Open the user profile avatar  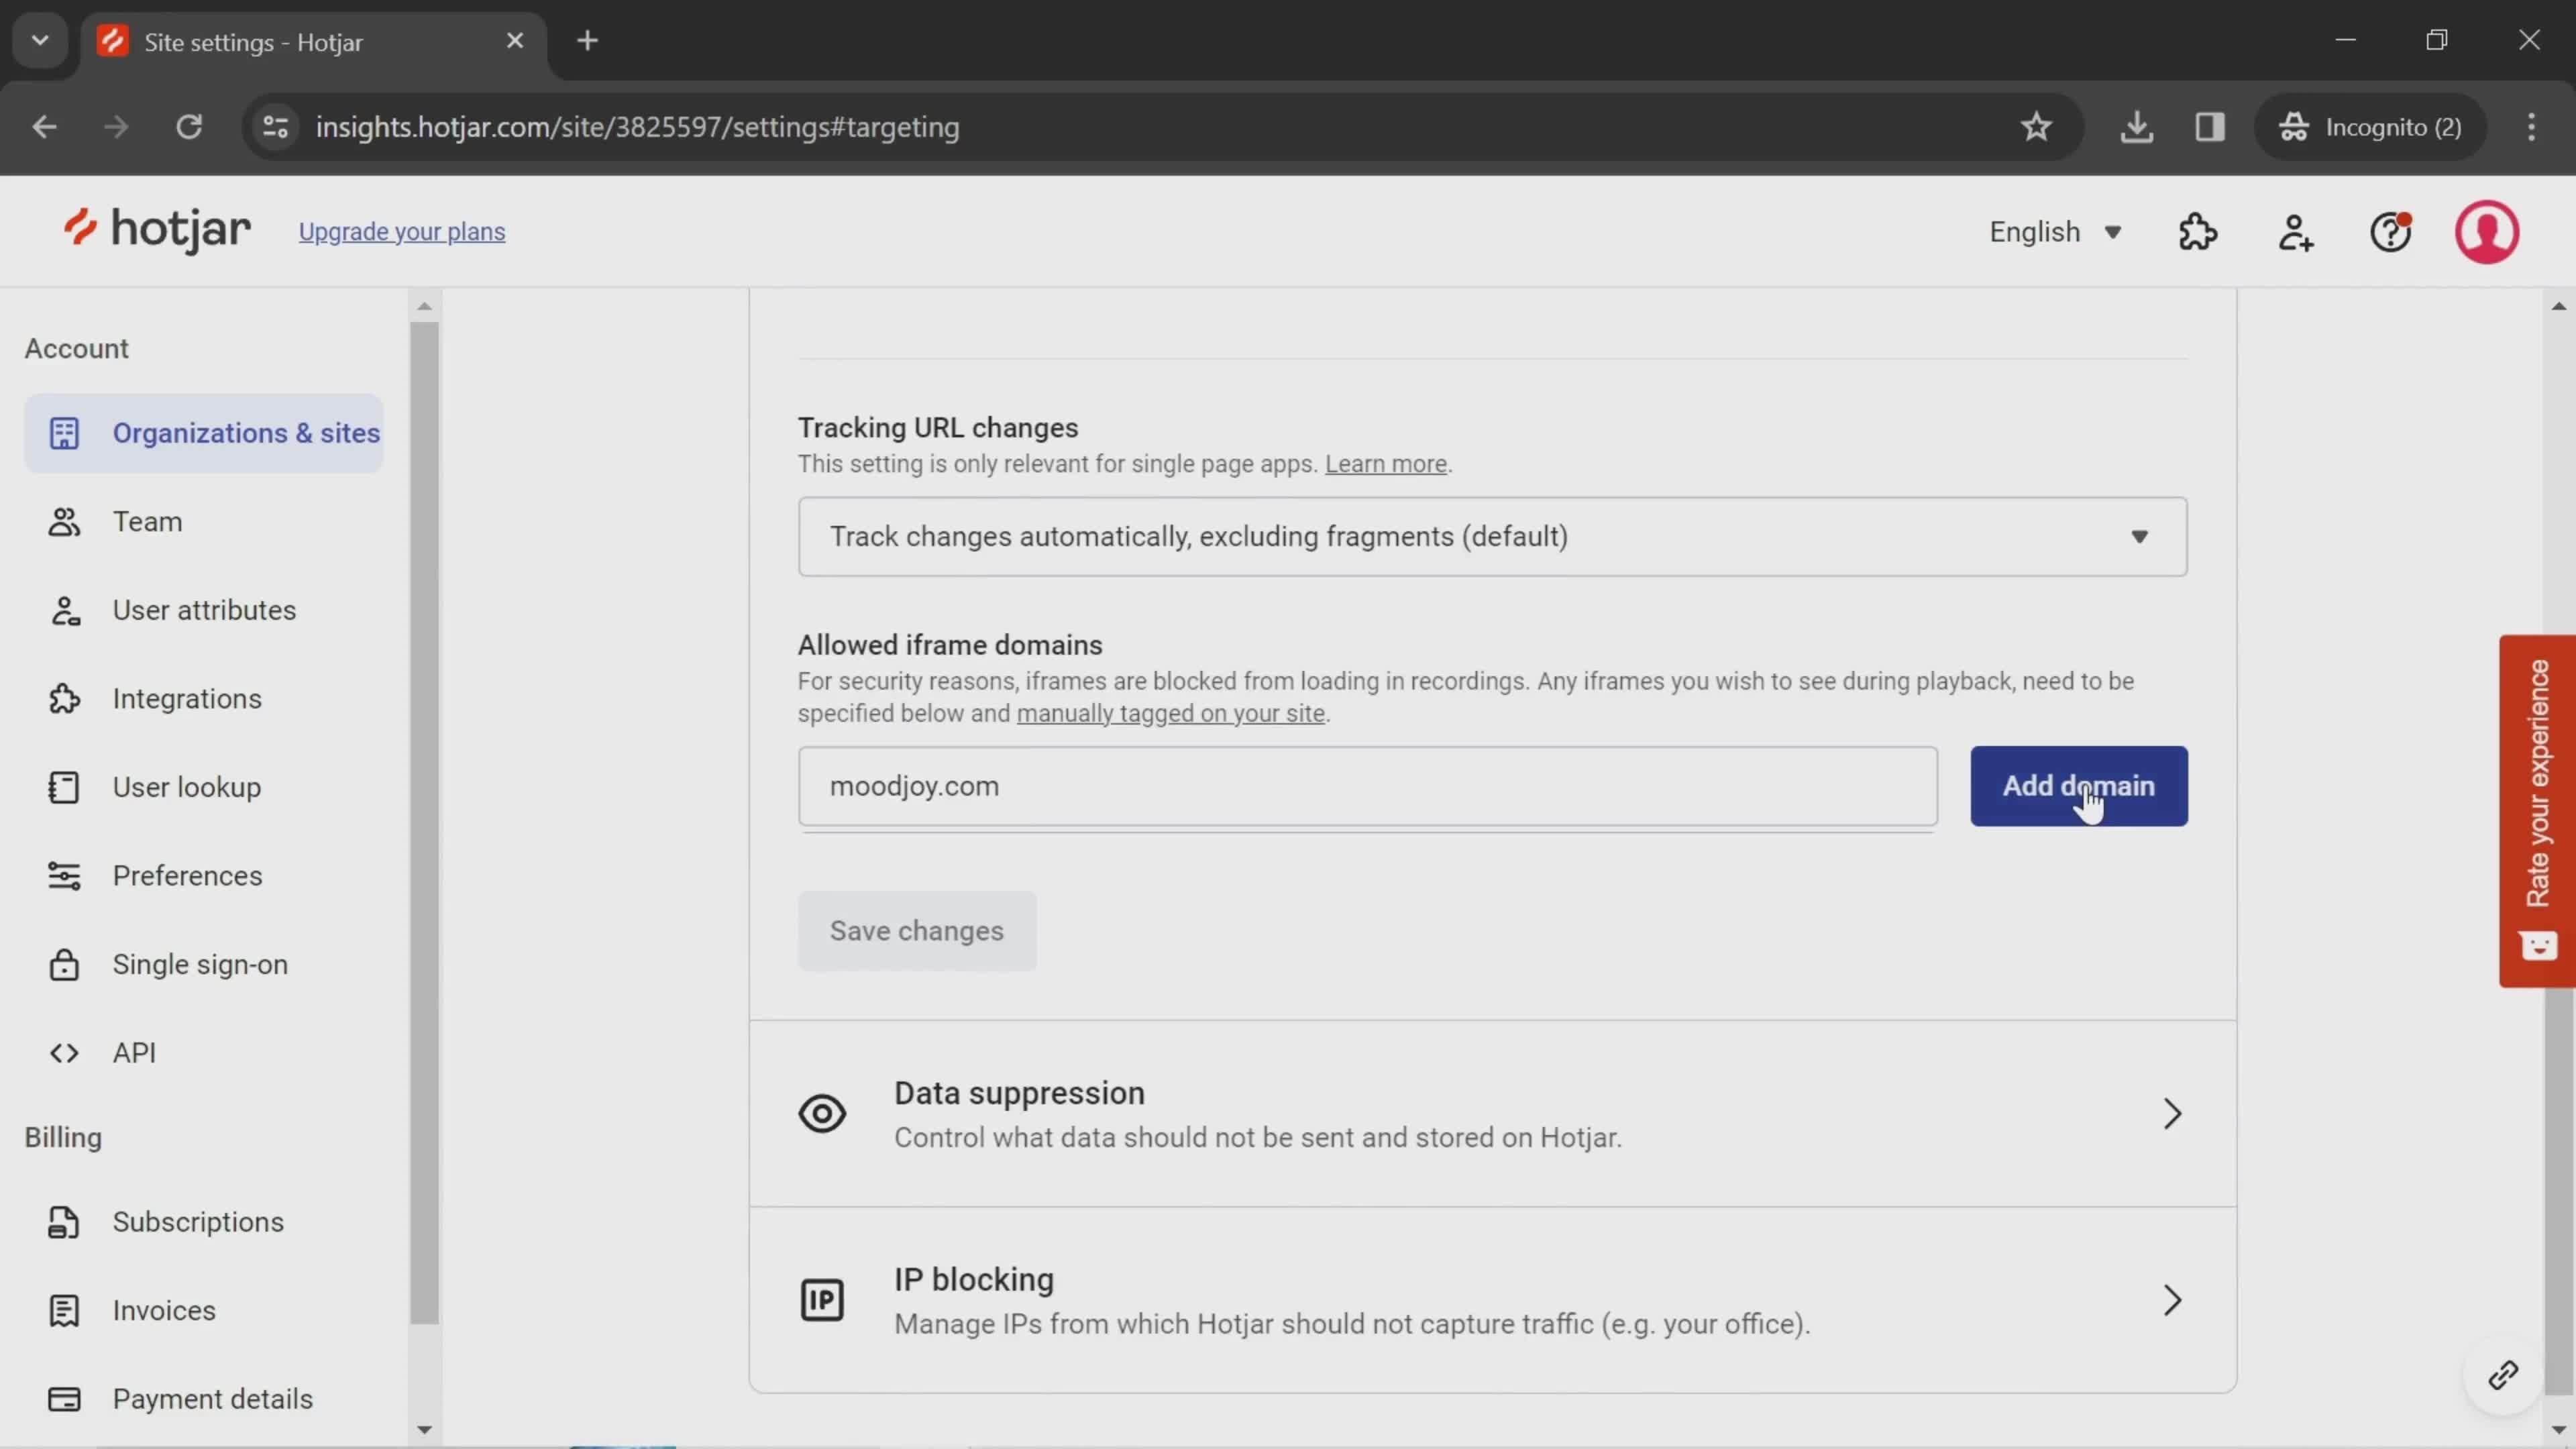2487,232
